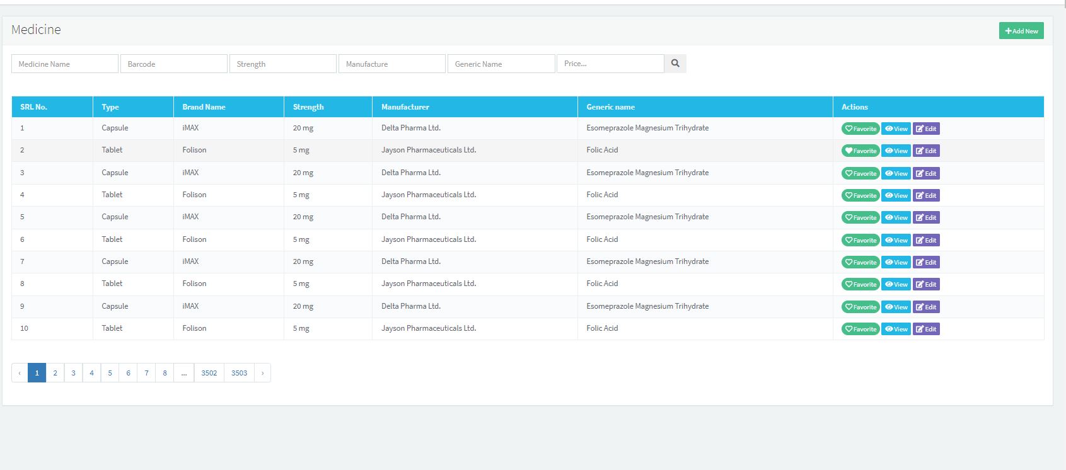This screenshot has height=470, width=1066.
Task: Click the search magnifier icon button
Action: pos(675,64)
